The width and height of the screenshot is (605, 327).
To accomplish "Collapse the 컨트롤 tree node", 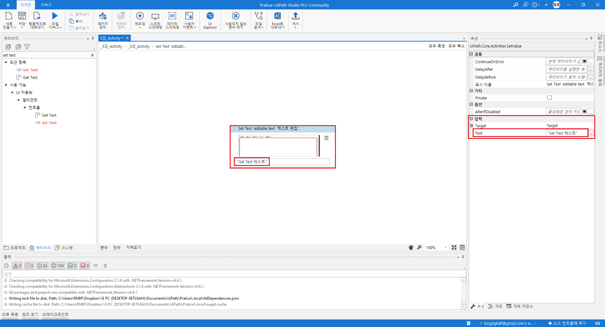I will click(x=25, y=108).
